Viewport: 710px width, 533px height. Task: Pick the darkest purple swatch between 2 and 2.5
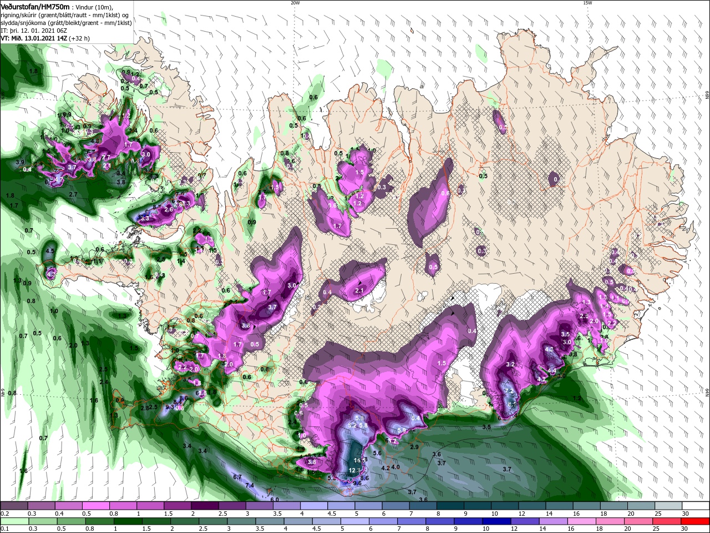click(205, 506)
